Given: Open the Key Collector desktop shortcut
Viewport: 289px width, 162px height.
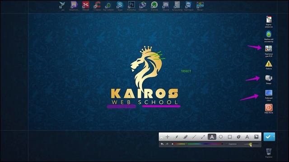Looking at the screenshot, I should (108, 5).
